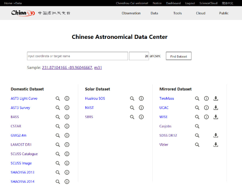Click the m31 sample link
This screenshot has width=242, height=187.
[98, 67]
